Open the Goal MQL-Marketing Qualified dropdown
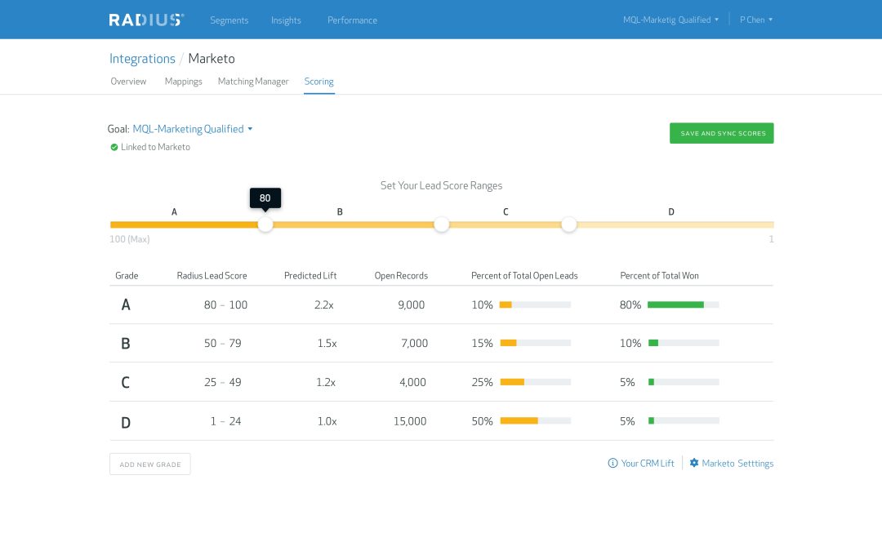 [193, 129]
